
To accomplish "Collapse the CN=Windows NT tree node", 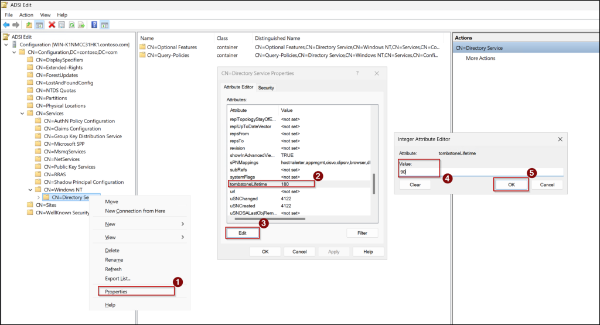I will click(x=30, y=190).
